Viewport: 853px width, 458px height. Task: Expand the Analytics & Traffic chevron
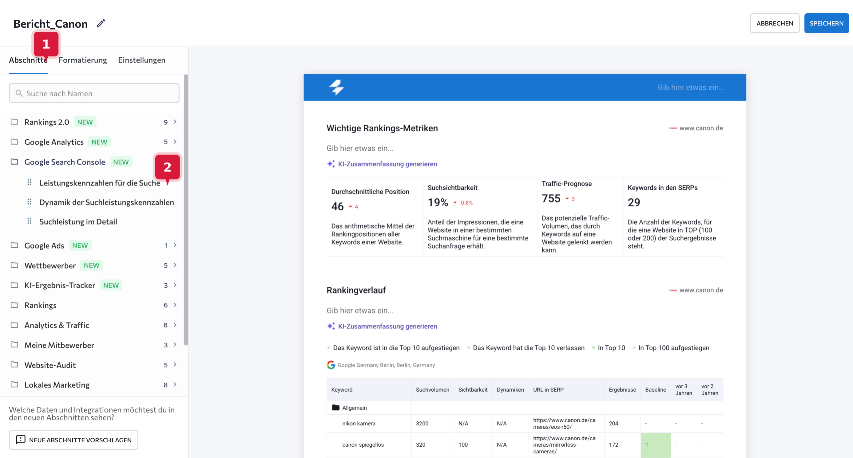[x=175, y=325]
